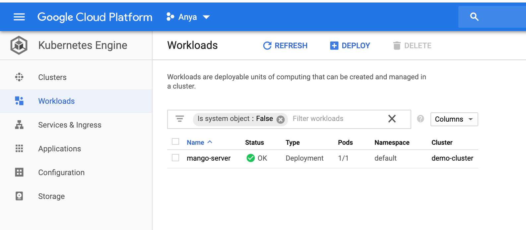This screenshot has width=526, height=230.
Task: Click the default namespace cell
Action: 385,158
